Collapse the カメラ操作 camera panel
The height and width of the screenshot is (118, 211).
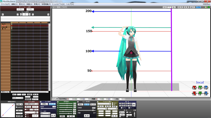coord(41,102)
